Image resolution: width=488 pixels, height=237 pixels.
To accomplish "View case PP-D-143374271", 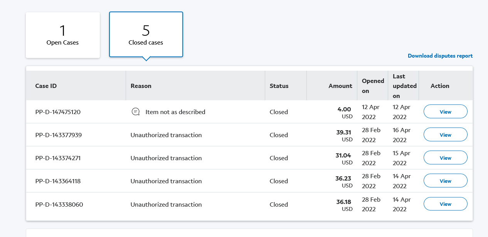I will [x=446, y=158].
